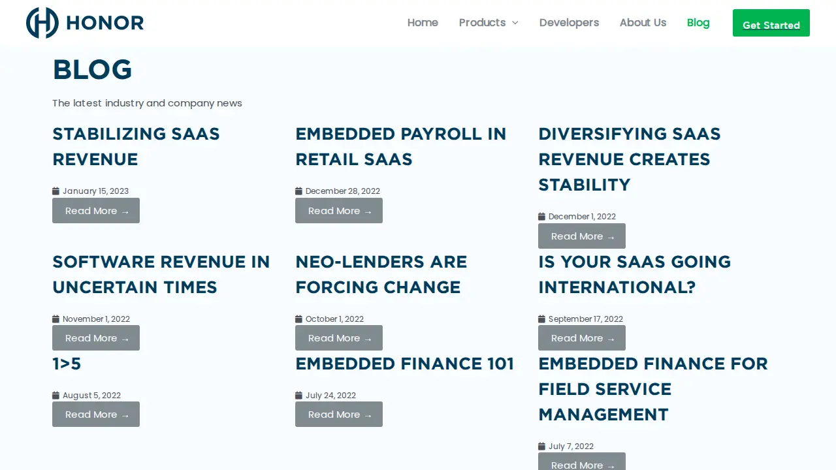
Task: Click the calendar icon beside September 17, 2022
Action: tap(541, 319)
